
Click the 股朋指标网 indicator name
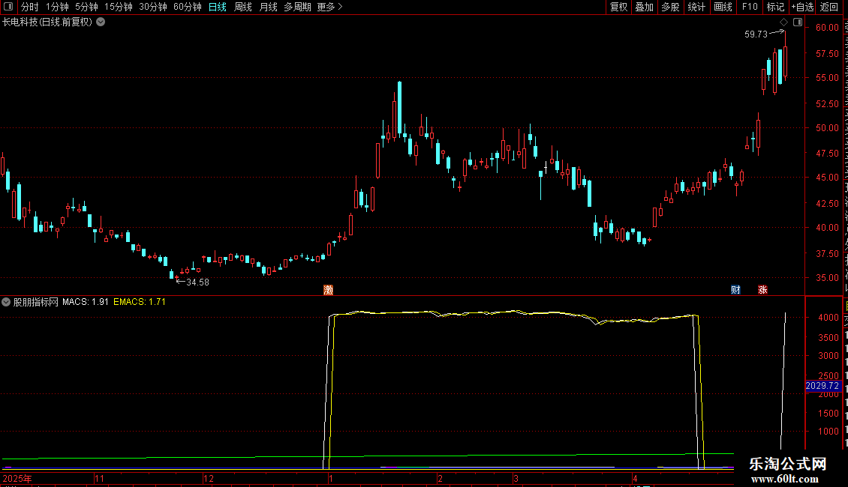(36, 302)
